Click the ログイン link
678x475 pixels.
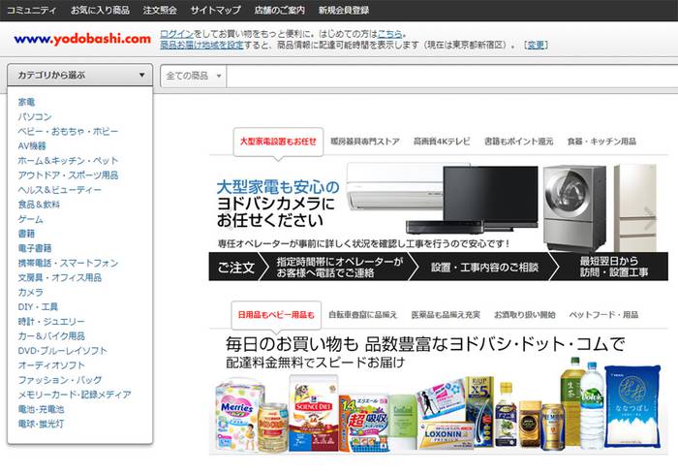coord(177,34)
